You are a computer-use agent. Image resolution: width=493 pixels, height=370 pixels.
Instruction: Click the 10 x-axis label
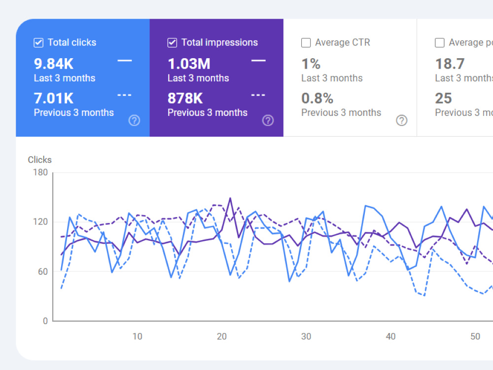click(137, 336)
